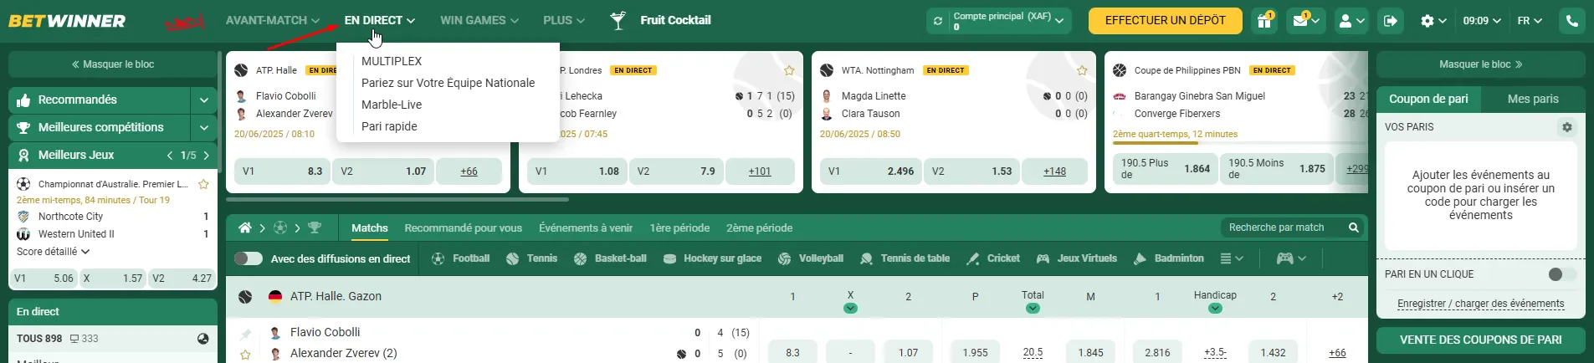Click Effectuer un dépôt button
Viewport: 1594px width, 363px height.
click(1166, 21)
